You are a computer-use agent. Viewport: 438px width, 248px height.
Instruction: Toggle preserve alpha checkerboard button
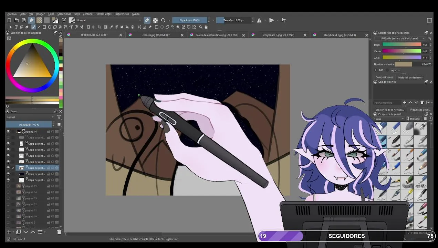coord(155,20)
